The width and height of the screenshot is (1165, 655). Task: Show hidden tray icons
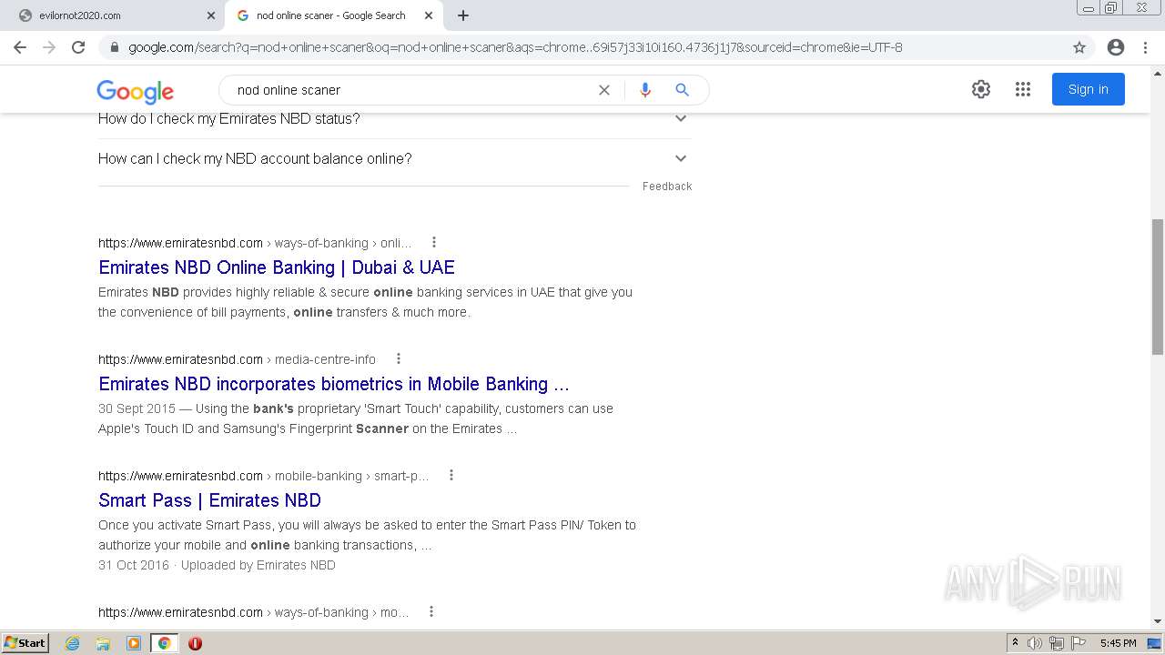coord(1015,643)
